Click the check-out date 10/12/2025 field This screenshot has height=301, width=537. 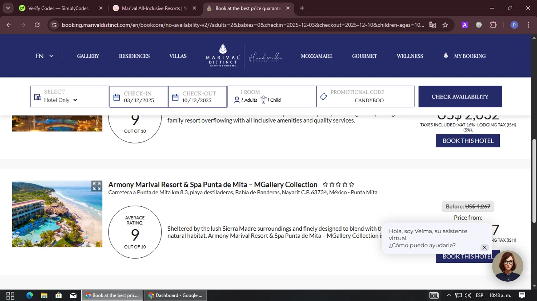click(x=198, y=96)
